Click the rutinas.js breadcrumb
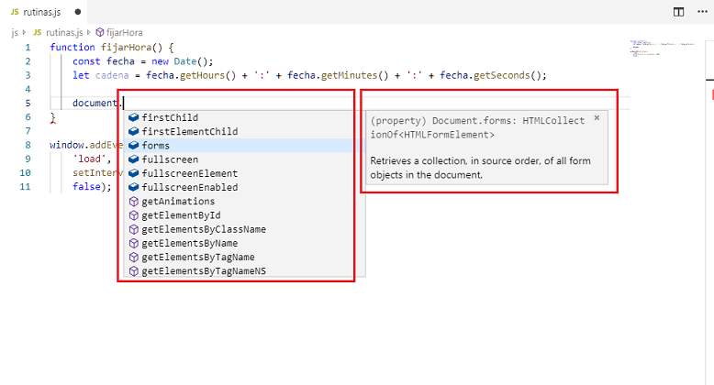Screen dimensions: 714x385 [64, 32]
